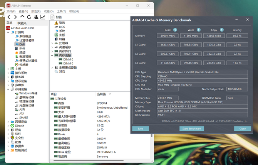Select the 传感器 sensor tree item
Screen dimensions: 258x165
[22, 65]
